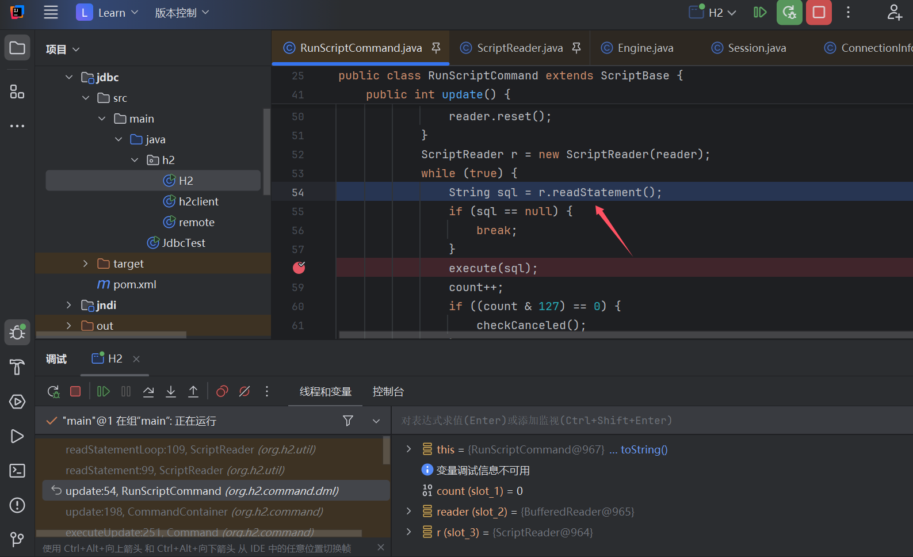Open thread selector dropdown chevron

pos(376,421)
